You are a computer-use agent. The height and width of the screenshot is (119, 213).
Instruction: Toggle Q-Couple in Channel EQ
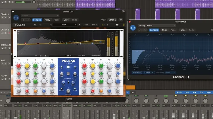click(146, 73)
